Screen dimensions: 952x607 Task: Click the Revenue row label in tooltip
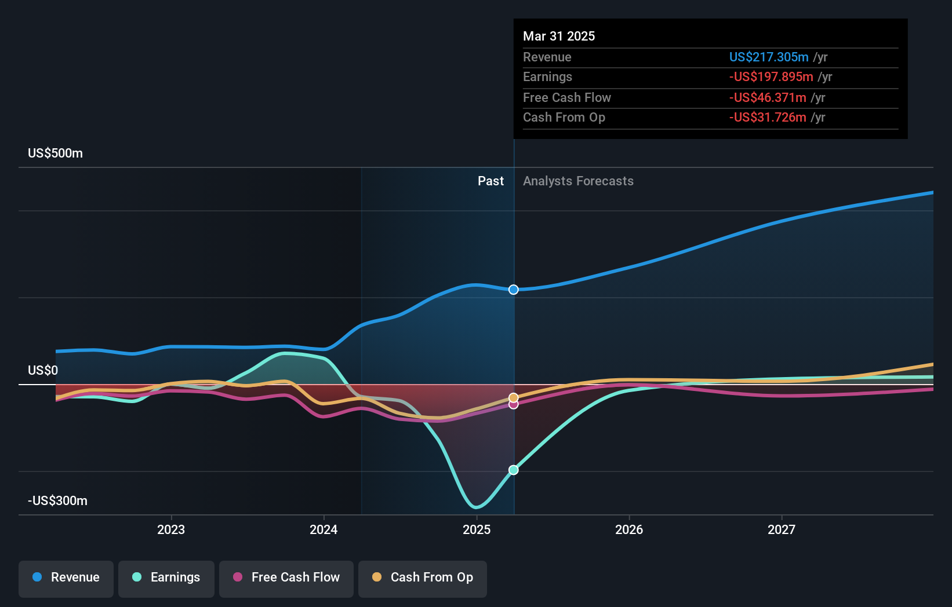pos(547,57)
